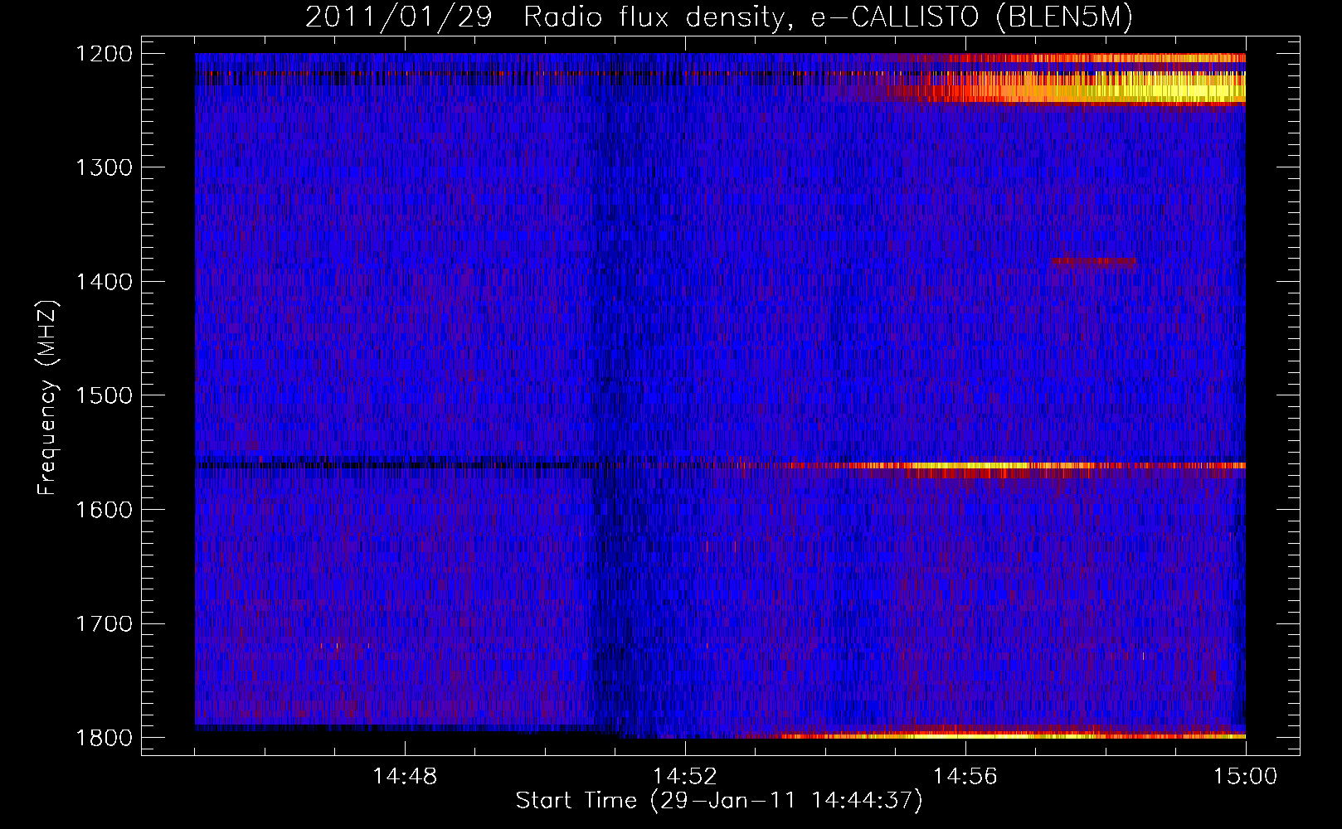
Task: Click the "Start Time (29-Jan-11 14:44:37)" label
Action: 719,801
